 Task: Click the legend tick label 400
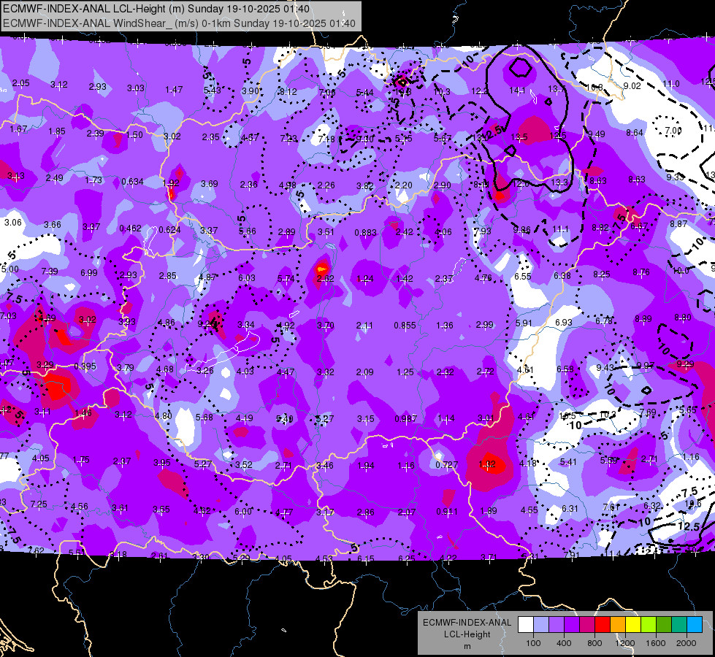click(x=564, y=643)
